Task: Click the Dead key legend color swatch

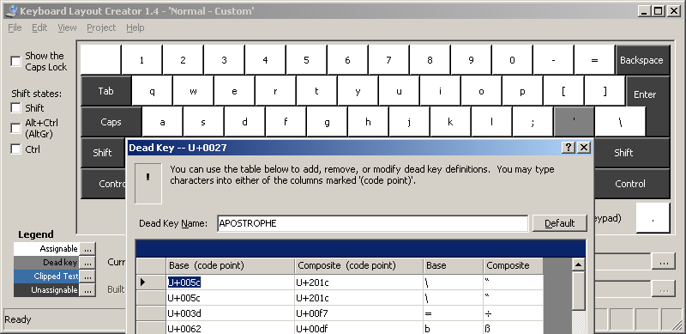Action: click(x=46, y=263)
